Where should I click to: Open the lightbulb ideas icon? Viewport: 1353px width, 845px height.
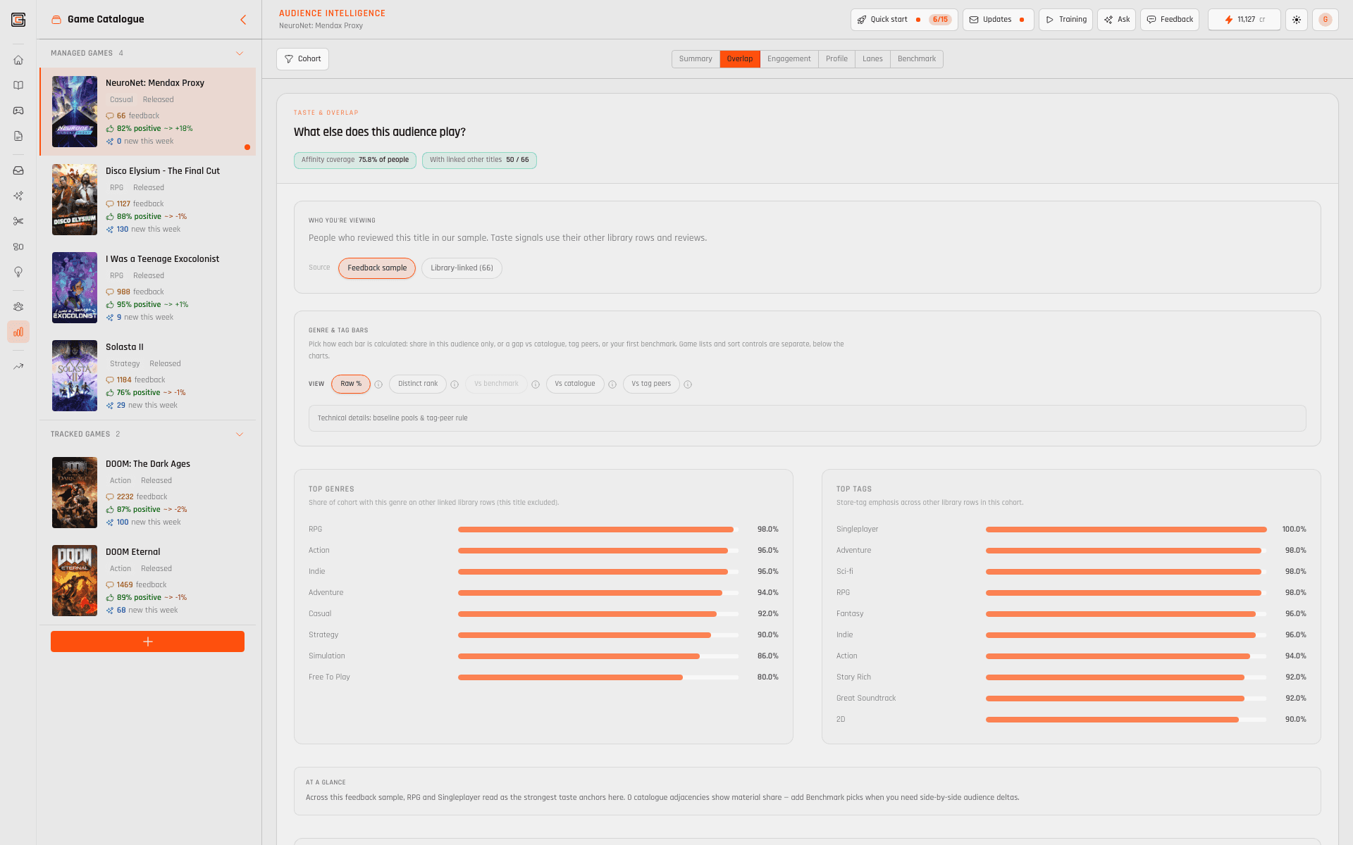18,272
